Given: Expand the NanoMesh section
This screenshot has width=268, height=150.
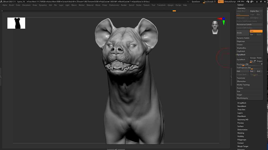Looking at the screenshot, I should [x=242, y=106].
